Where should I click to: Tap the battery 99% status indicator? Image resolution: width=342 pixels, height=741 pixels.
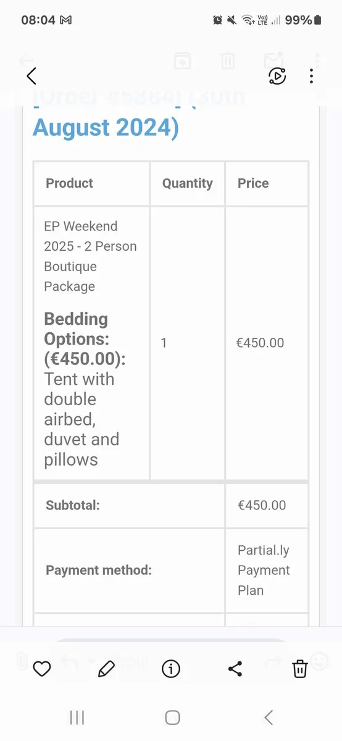point(303,20)
